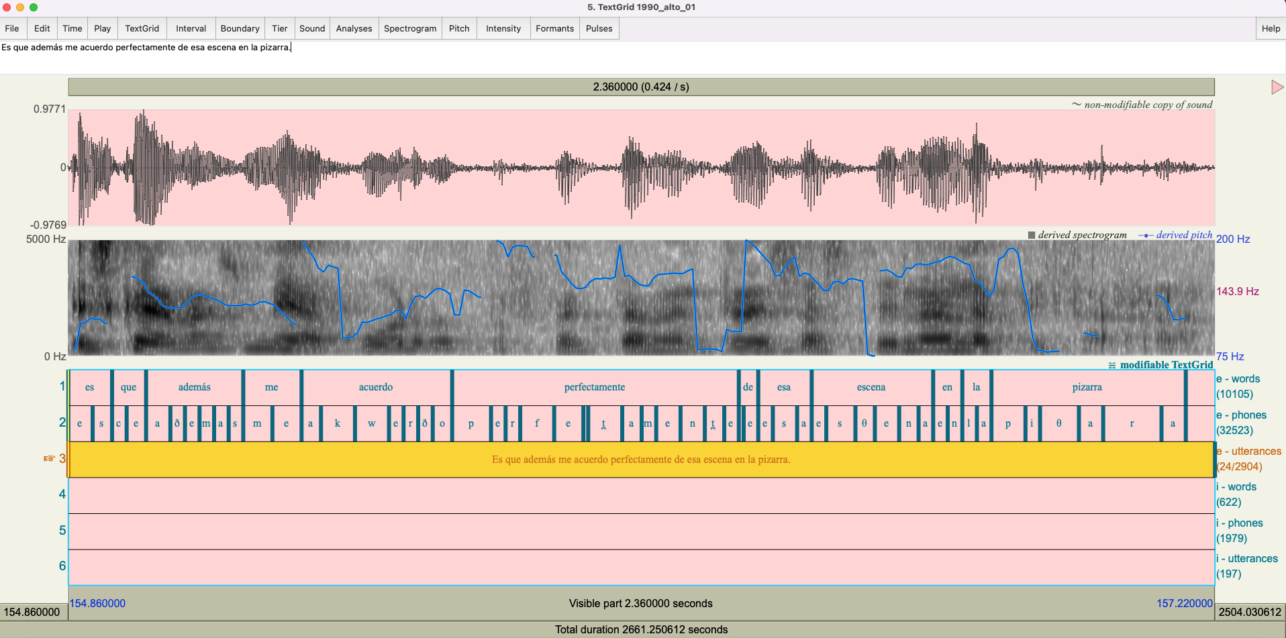Expand the Pitch menu
Screen dimensions: 1286x638
[x=459, y=29]
